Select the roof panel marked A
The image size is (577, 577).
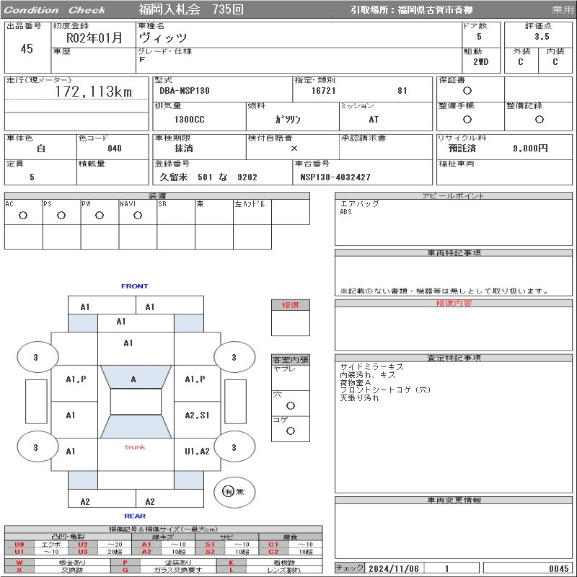[133, 379]
